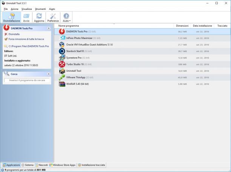The image size is (231, 172).
Task: Select the Oracle VM VirtualBox Guest Additions row text
Action: 89,45
